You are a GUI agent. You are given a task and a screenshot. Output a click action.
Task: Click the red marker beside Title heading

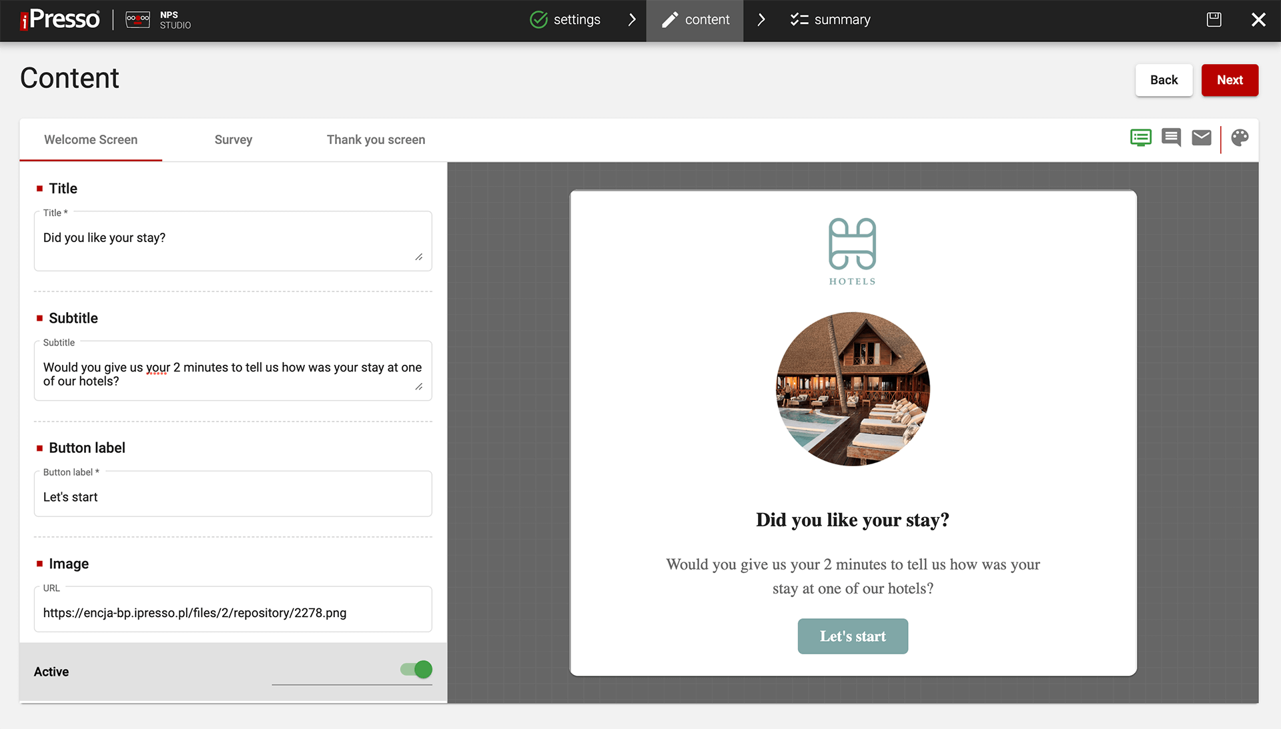coord(40,188)
